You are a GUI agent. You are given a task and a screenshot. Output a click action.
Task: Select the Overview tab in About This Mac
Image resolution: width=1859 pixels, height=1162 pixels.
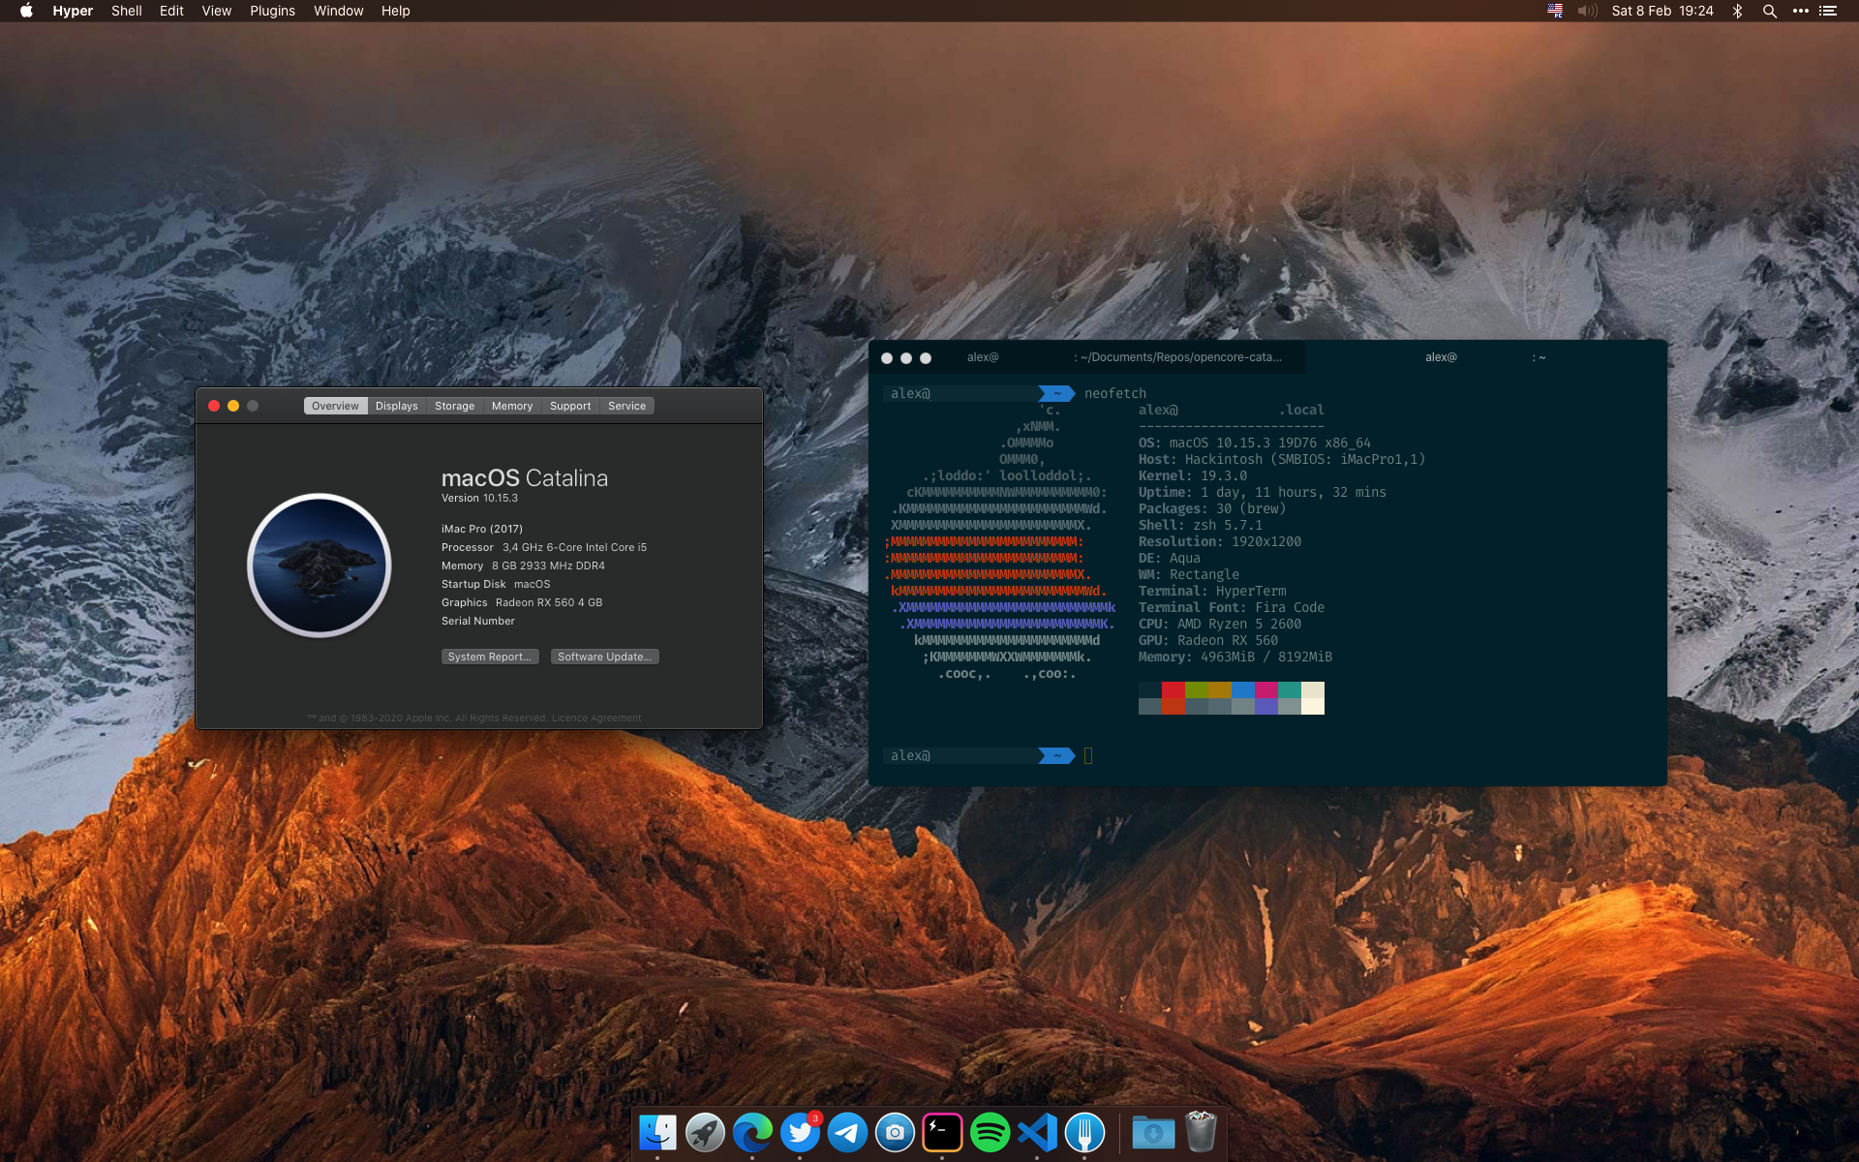[x=335, y=406]
